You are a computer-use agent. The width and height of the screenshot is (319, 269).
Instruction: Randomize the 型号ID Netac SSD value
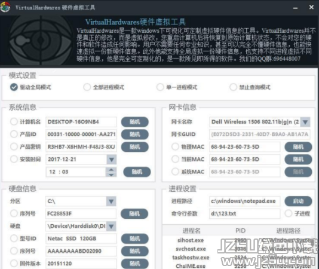click(x=134, y=239)
